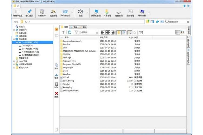Viewport: 203px width, 135px height.
Task: Sort by the 修改日期 column header
Action: [x=104, y=38]
